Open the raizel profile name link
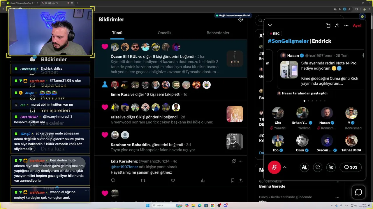The image size is (373, 209). [x=115, y=117]
